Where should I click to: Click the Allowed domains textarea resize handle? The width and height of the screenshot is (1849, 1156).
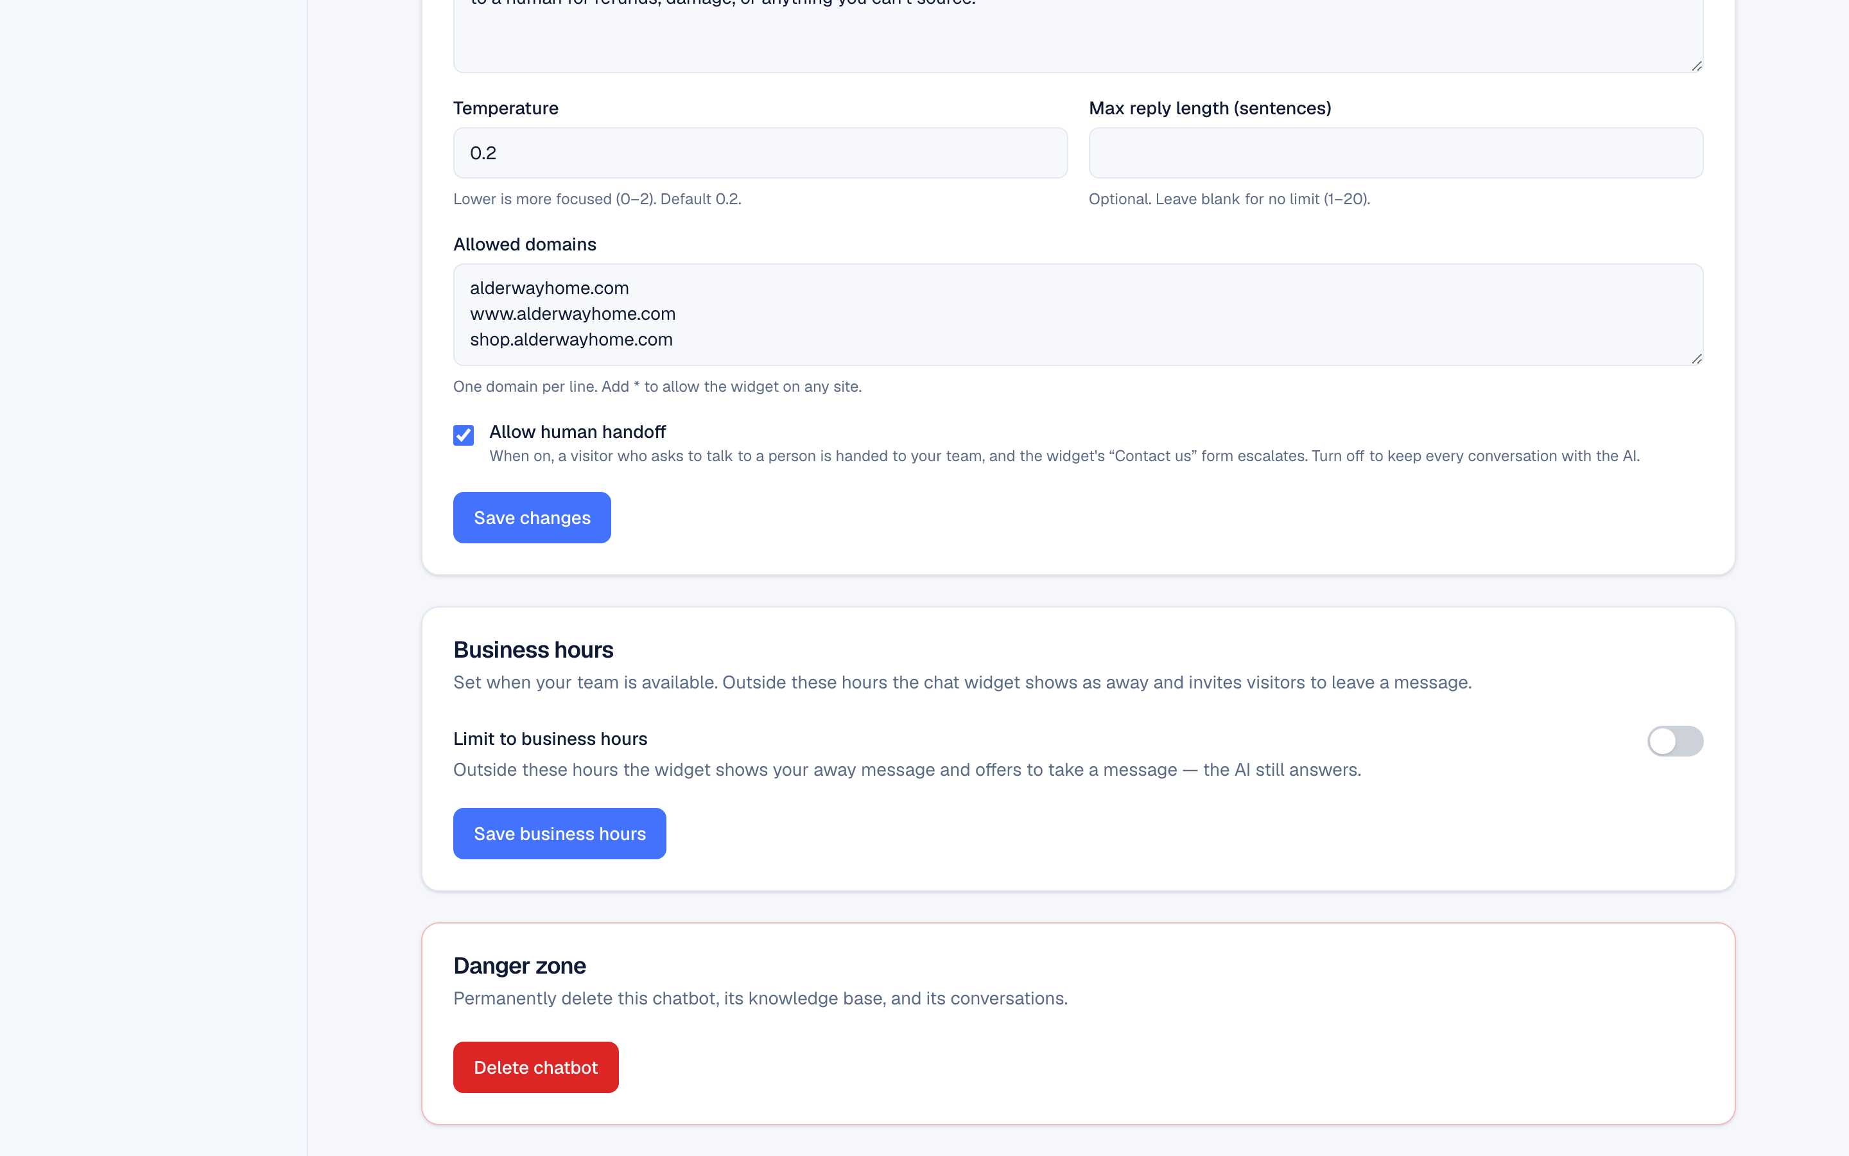(1696, 358)
